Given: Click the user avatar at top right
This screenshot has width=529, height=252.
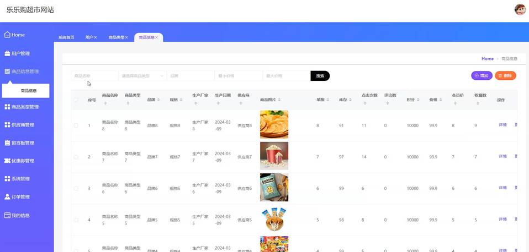Looking at the screenshot, I should click(520, 9).
